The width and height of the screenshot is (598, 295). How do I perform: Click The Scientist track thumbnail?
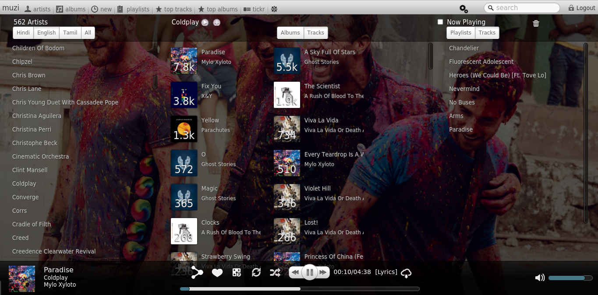tap(287, 95)
